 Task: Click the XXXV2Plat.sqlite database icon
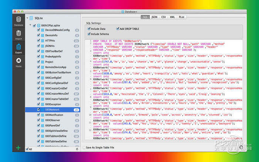(38, 26)
